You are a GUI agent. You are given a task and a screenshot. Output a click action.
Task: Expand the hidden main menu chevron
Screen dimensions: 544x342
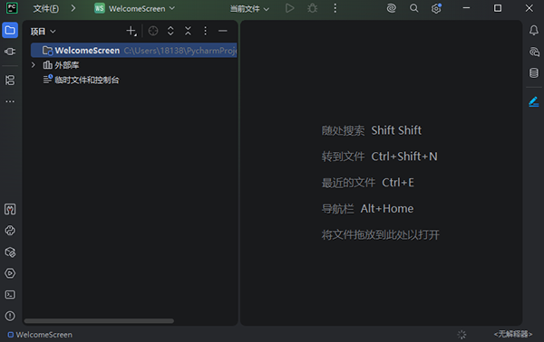tap(73, 8)
